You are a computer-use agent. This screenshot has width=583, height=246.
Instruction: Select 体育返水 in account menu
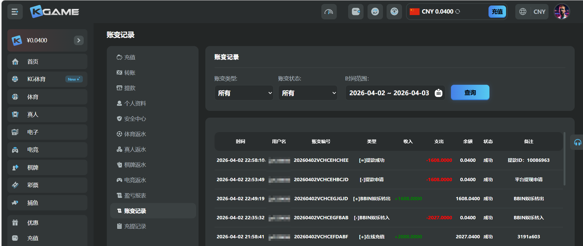(x=153, y=134)
